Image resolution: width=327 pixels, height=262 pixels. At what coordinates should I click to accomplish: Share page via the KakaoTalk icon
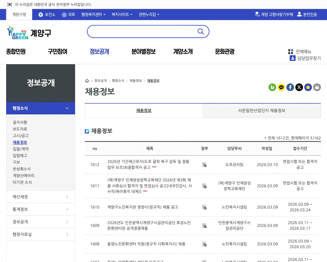coord(281,87)
